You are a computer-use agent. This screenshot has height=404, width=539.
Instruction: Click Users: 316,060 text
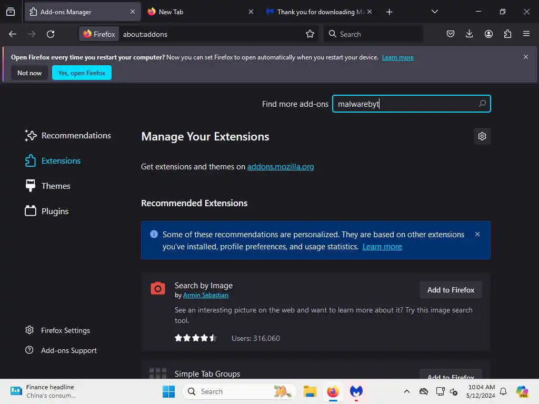[256, 338]
